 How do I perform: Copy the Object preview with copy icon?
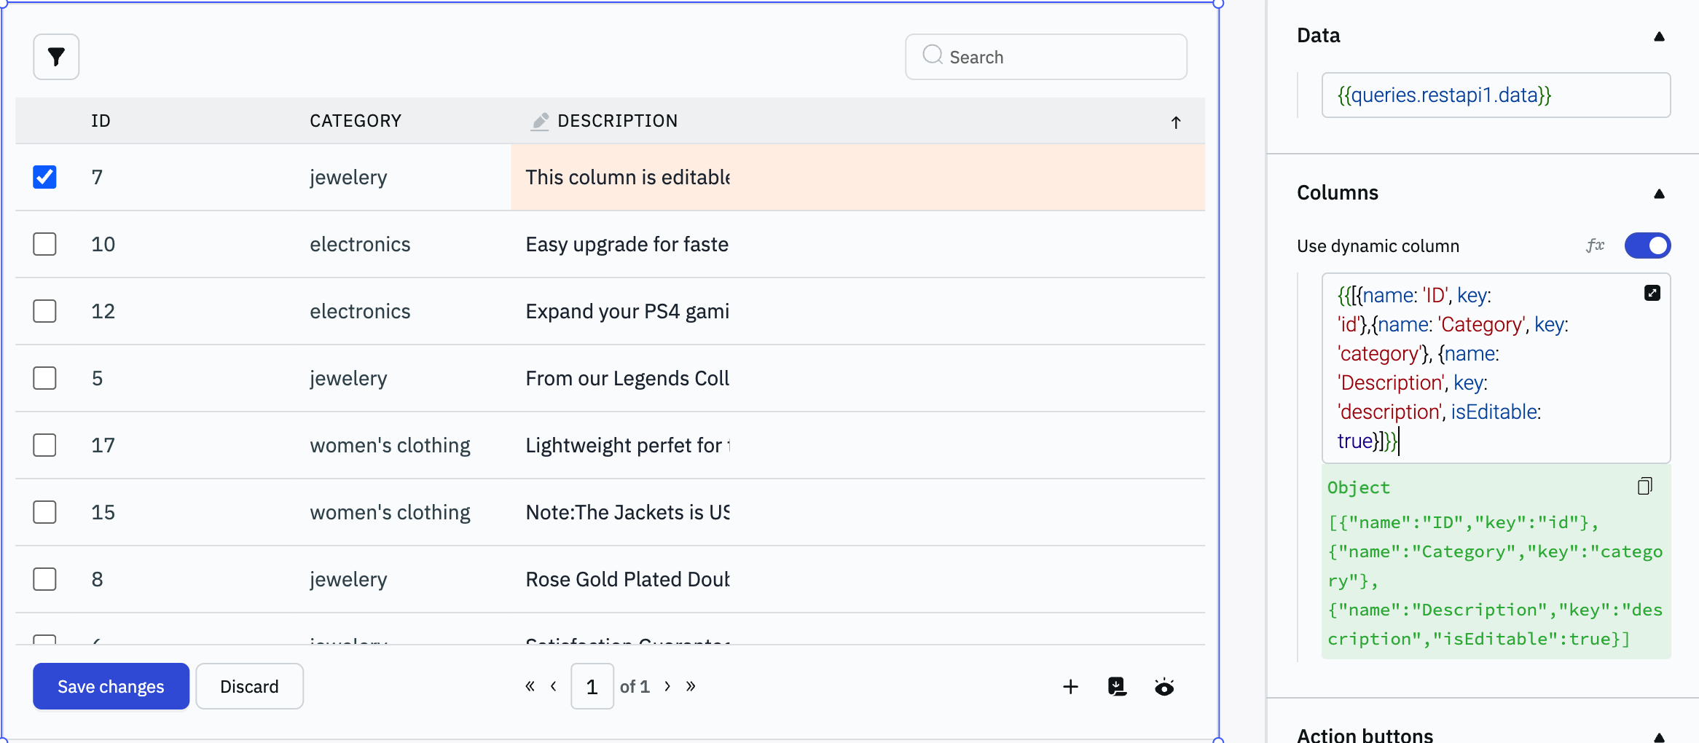(1644, 487)
